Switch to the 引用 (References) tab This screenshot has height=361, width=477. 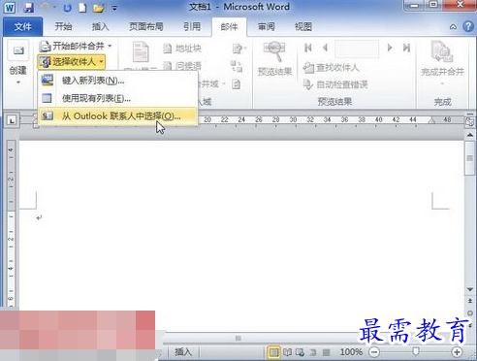[192, 26]
